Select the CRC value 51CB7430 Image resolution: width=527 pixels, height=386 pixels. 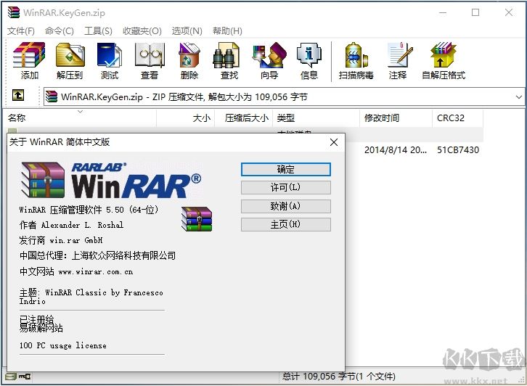pos(458,150)
